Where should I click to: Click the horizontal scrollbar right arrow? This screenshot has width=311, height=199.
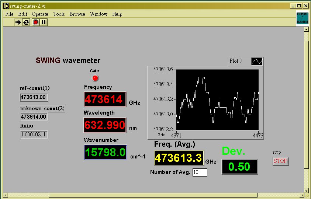[300, 195]
